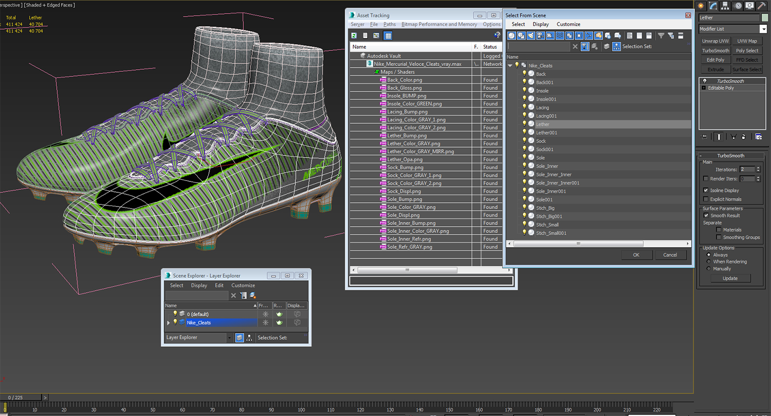
Task: Click Refresh icon in Asset Tracking toolbar
Action: point(354,35)
